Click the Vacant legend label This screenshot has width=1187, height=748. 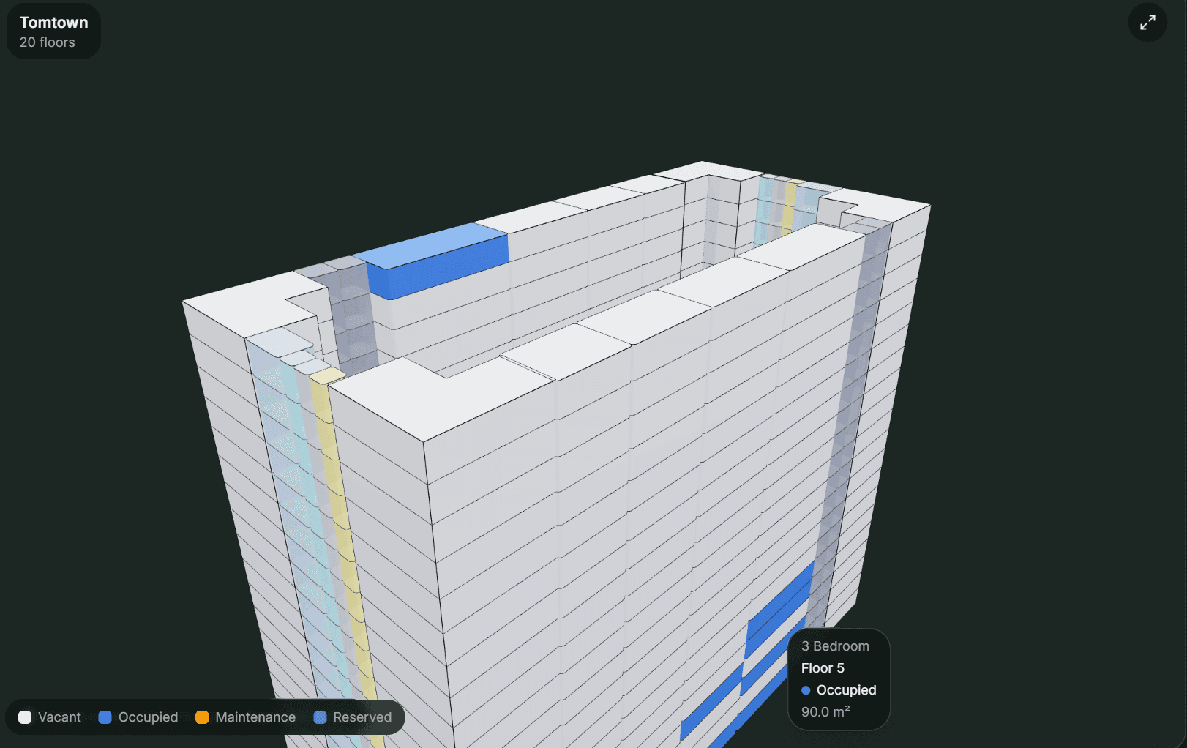pos(59,717)
